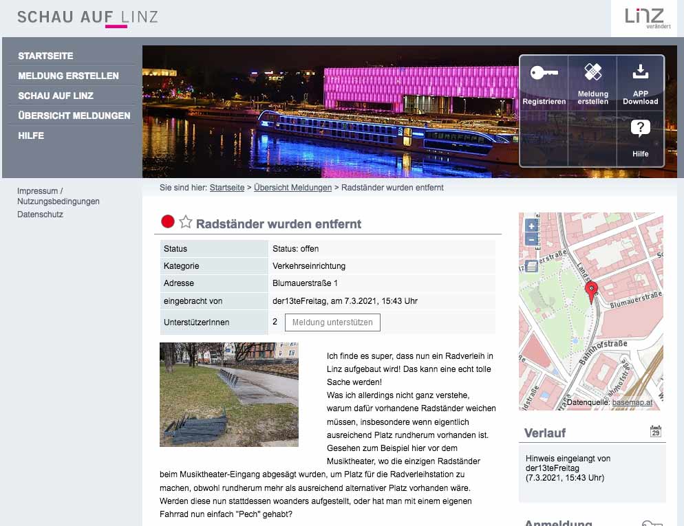The image size is (684, 526).
Task: Open Hilfe via the question mark icon
Action: click(640, 129)
